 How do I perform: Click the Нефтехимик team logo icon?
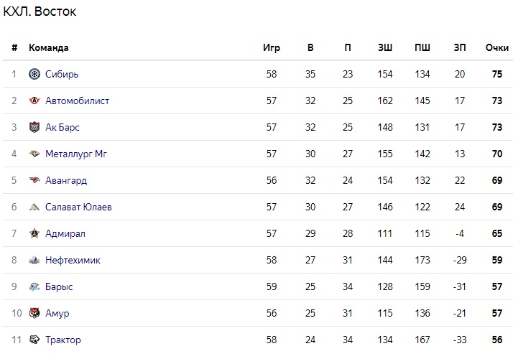click(x=34, y=260)
